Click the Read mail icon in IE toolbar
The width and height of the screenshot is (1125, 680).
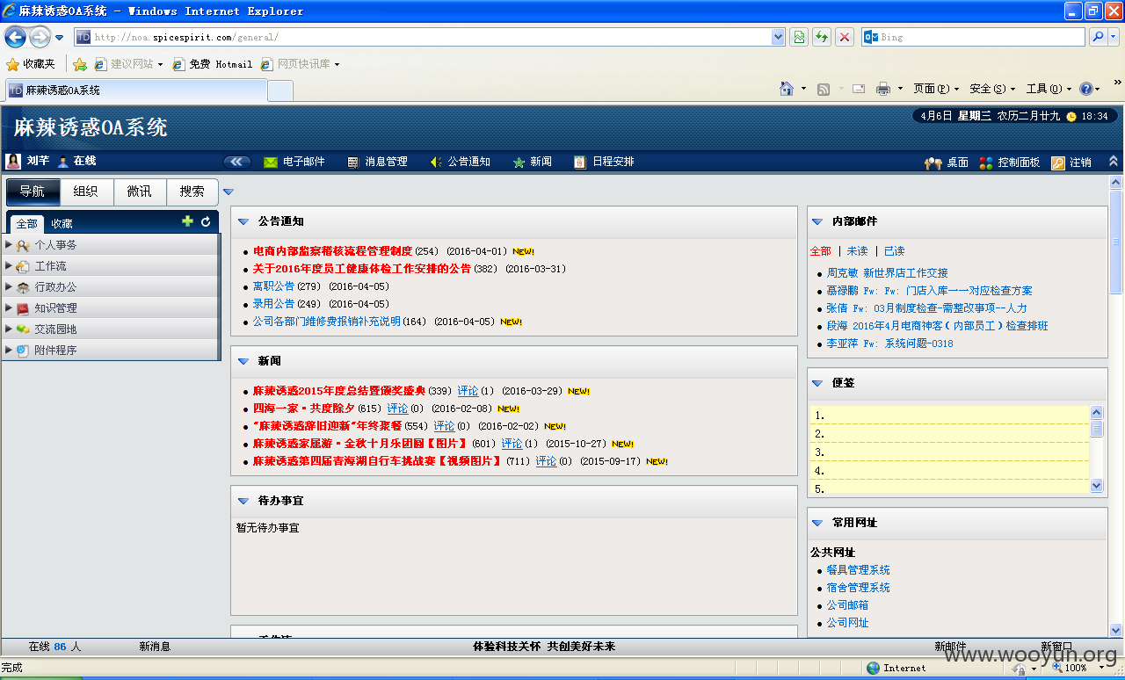(x=859, y=89)
